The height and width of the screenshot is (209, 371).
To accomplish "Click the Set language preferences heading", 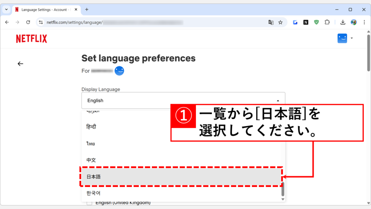I will coord(138,58).
